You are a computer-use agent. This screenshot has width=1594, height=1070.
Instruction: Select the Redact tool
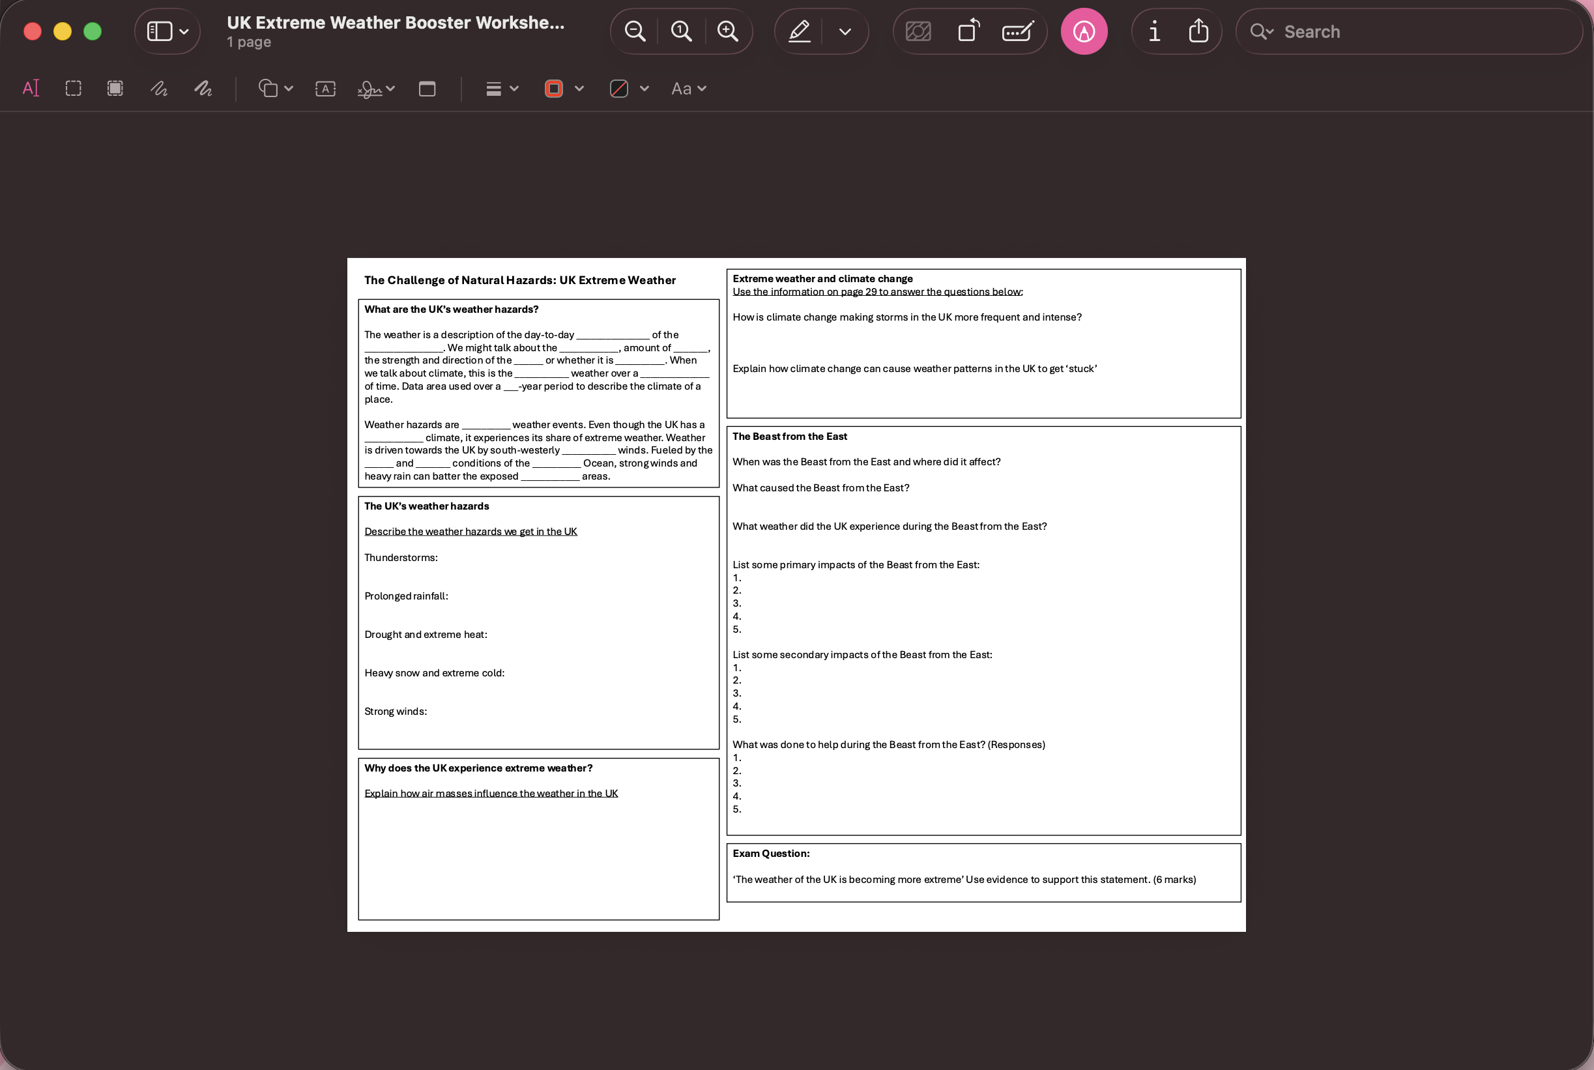click(x=115, y=88)
